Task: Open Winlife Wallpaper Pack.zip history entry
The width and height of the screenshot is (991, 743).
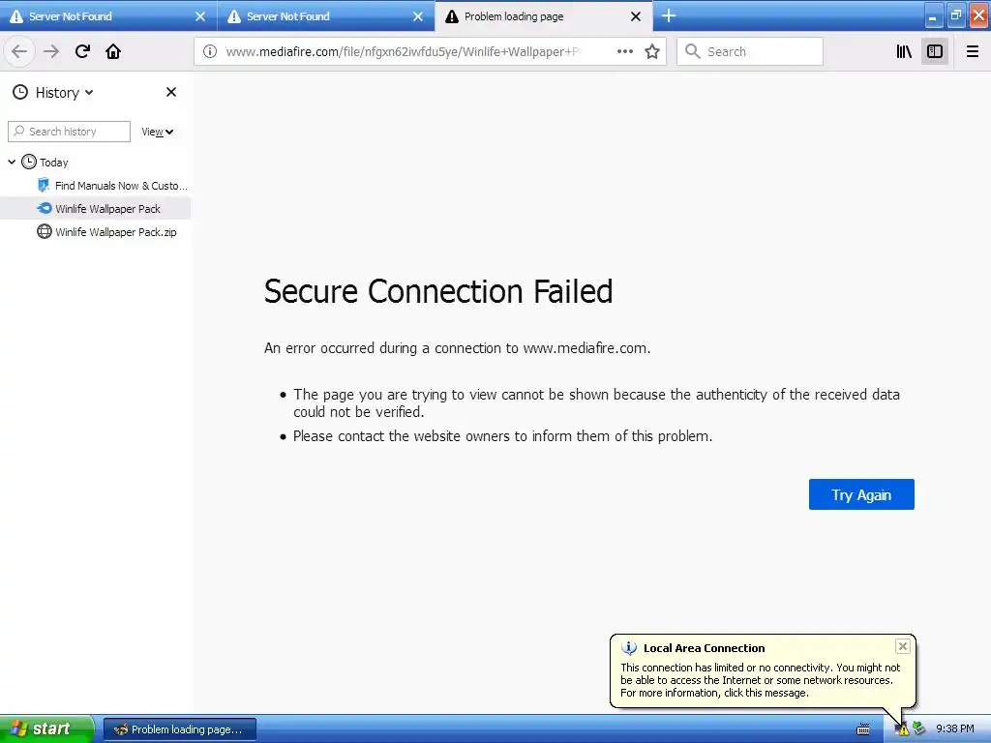Action: [x=106, y=232]
